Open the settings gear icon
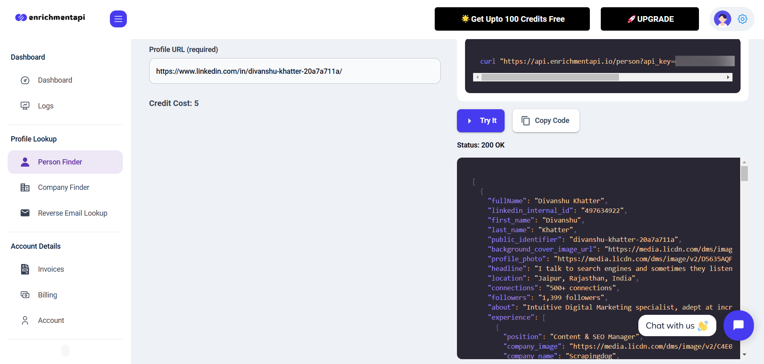Screen dimensions: 764x364 (x=742, y=19)
